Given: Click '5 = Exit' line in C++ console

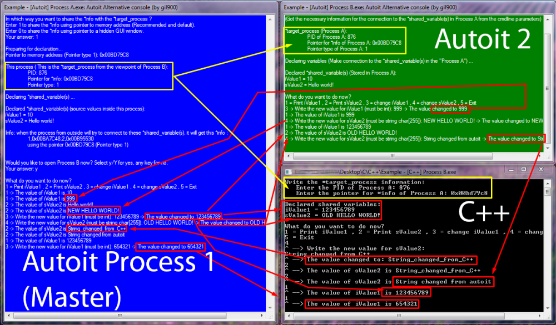Looking at the screenshot, I should (x=299, y=237).
